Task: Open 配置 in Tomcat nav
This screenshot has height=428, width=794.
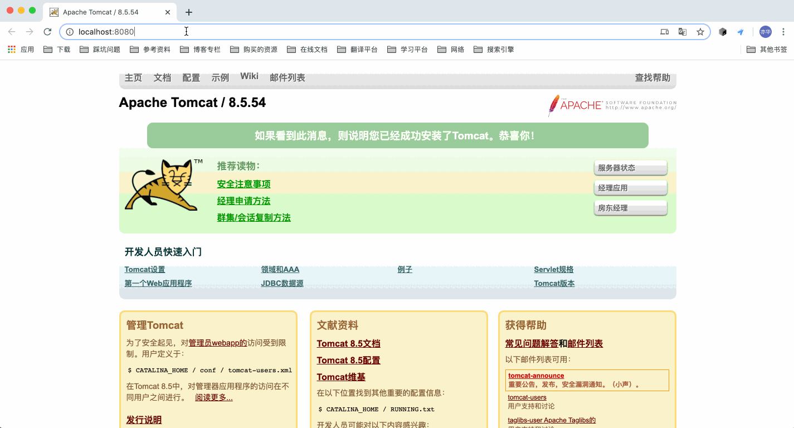Action: point(191,77)
